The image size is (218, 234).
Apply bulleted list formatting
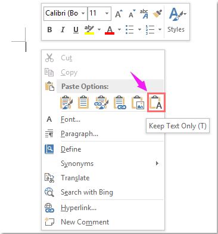(130, 30)
